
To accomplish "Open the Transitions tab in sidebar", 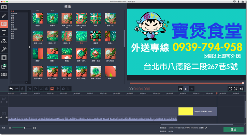I will point(4,24).
